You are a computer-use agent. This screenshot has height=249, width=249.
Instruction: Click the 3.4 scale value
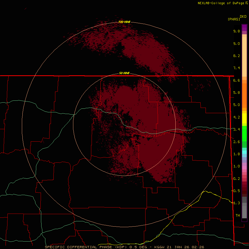pyautogui.click(x=237, y=129)
